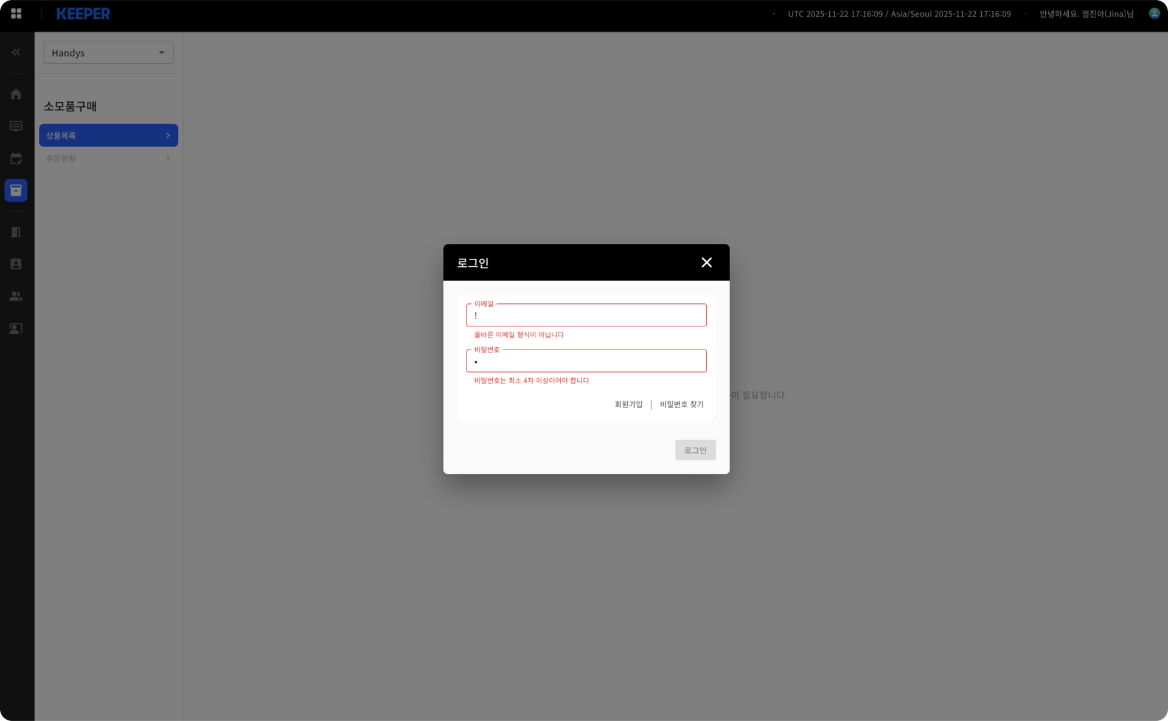Open the calendar edit icon in sidebar
This screenshot has width=1168, height=721.
point(16,159)
